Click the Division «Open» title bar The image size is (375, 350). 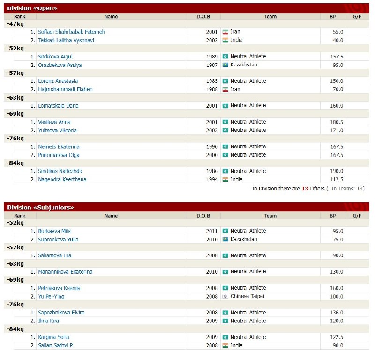pyautogui.click(x=187, y=8)
